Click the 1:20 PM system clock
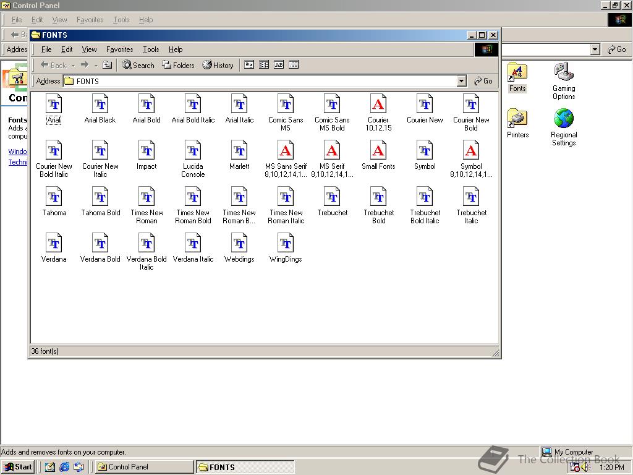This screenshot has height=475, width=633. [x=611, y=468]
